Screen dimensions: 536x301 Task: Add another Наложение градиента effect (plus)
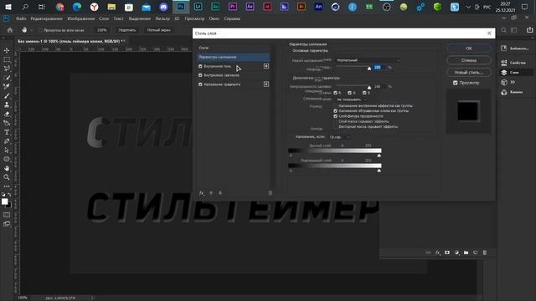coord(266,84)
